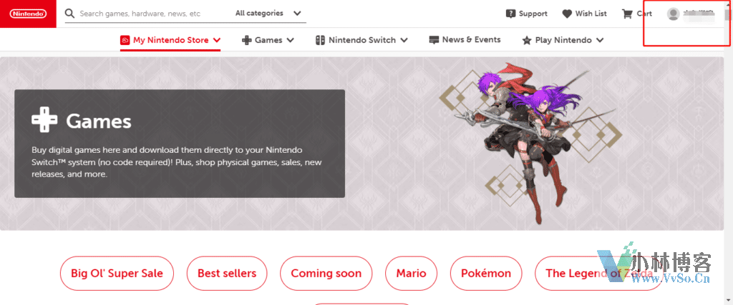Click the Nintendo Switch console icon
733x305 pixels.
point(320,40)
